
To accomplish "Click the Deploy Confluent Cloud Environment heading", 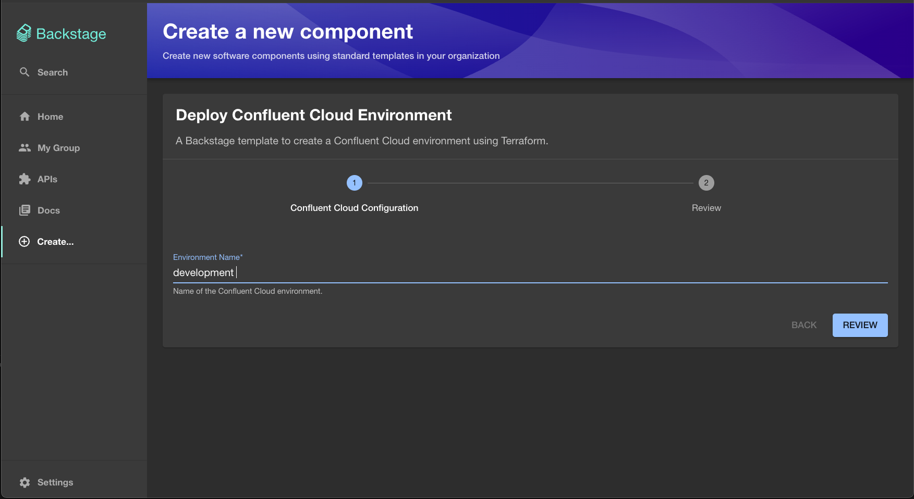I will tap(314, 115).
